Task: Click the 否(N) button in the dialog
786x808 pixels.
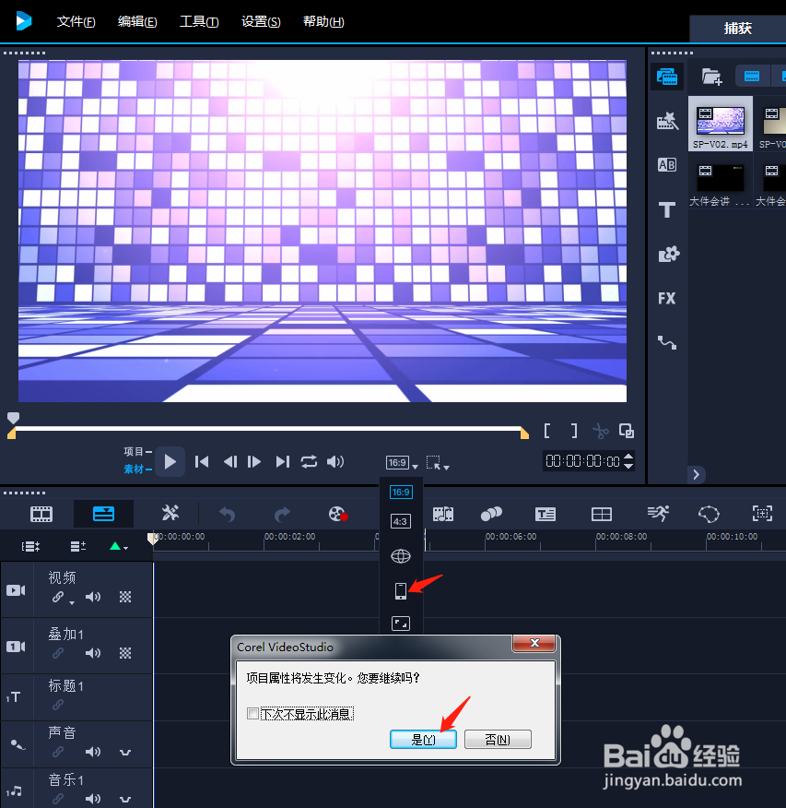Action: tap(498, 740)
